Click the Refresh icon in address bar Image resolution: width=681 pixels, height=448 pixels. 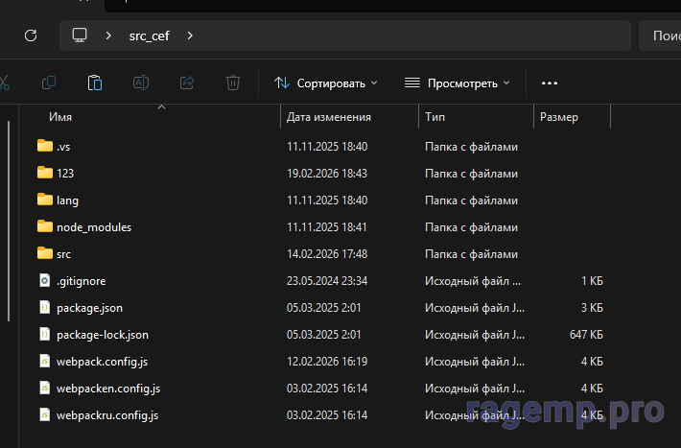[x=31, y=35]
